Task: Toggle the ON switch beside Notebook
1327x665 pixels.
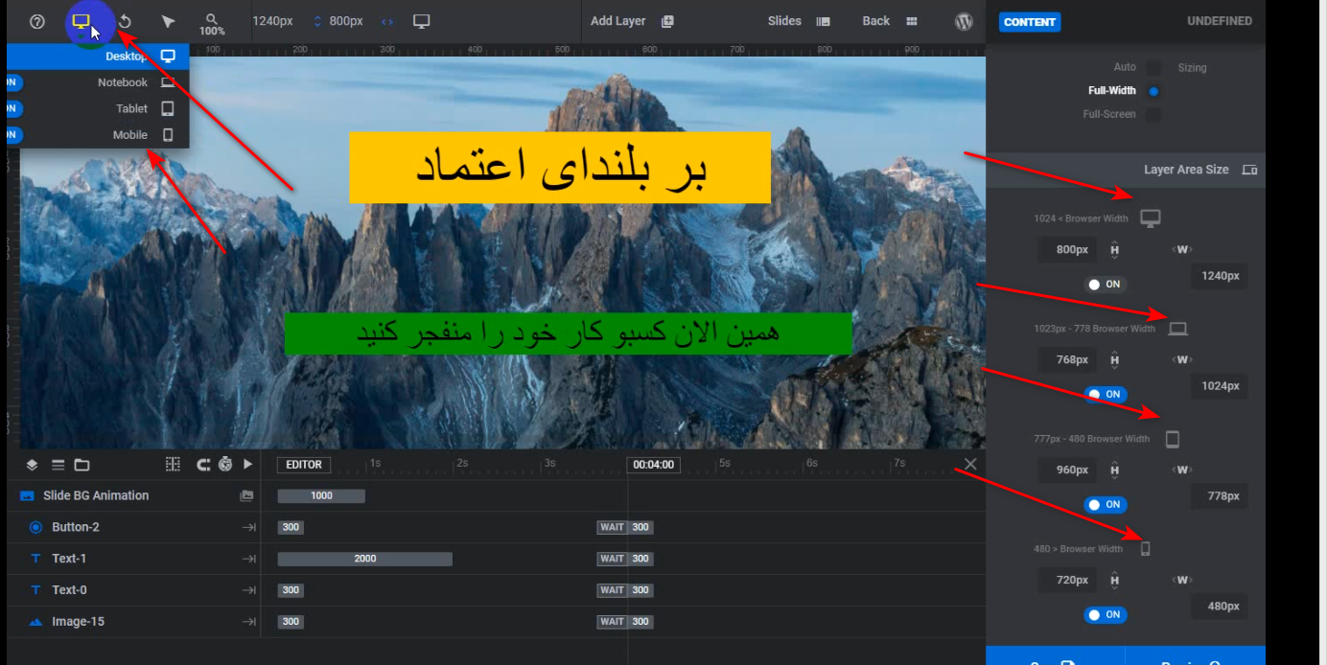Action: [13, 82]
